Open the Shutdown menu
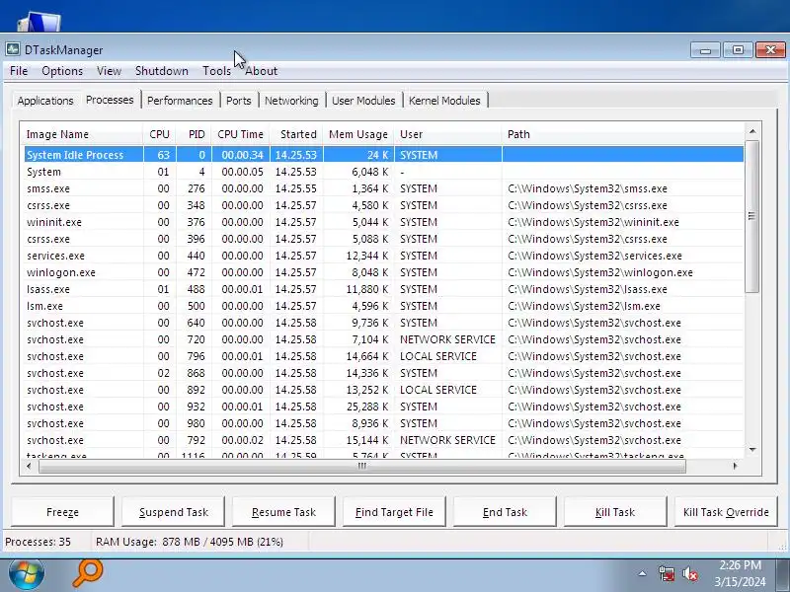Image resolution: width=790 pixels, height=592 pixels. [x=162, y=71]
